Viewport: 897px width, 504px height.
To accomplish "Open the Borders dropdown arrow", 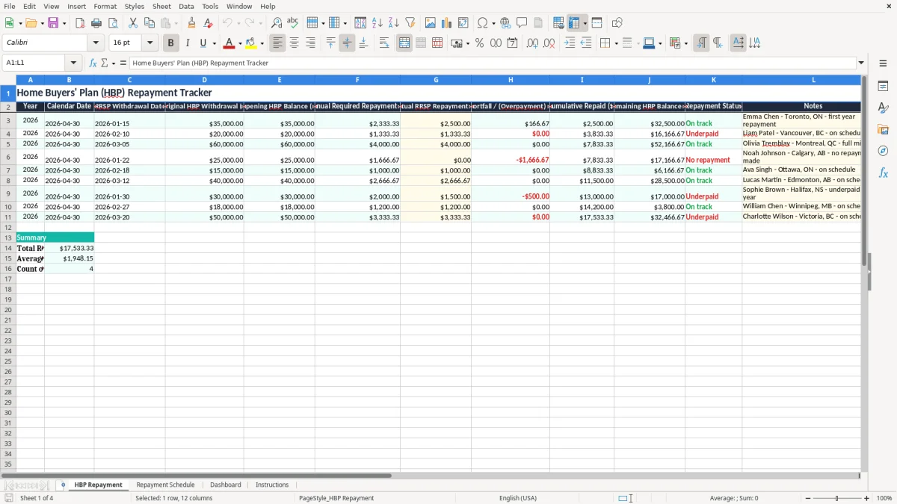I will click(x=618, y=43).
